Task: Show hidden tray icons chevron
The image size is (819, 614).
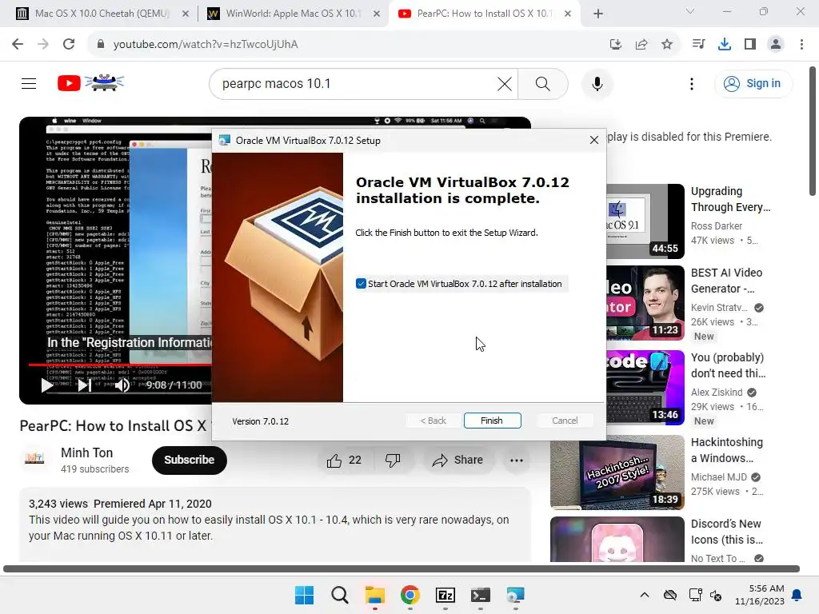Action: tap(645, 595)
